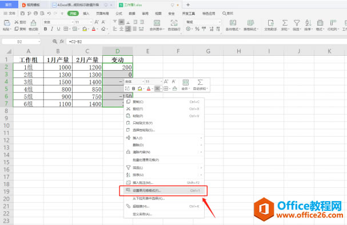Image resolution: width=347 pixels, height=225 pixels.
Task: Set bottom vertical alignment
Action: click(128, 22)
